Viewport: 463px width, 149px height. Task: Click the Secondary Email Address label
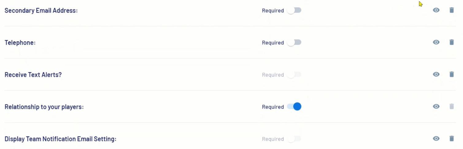click(x=41, y=11)
